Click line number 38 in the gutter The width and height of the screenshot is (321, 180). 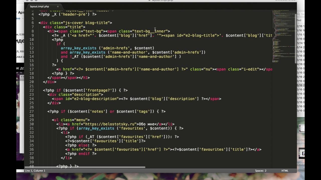(x=31, y=158)
